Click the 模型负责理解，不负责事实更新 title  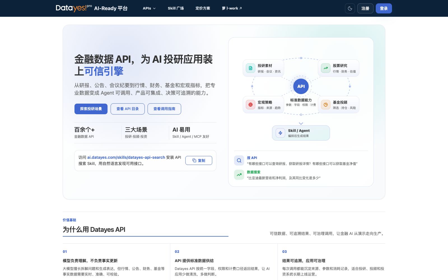click(90, 261)
